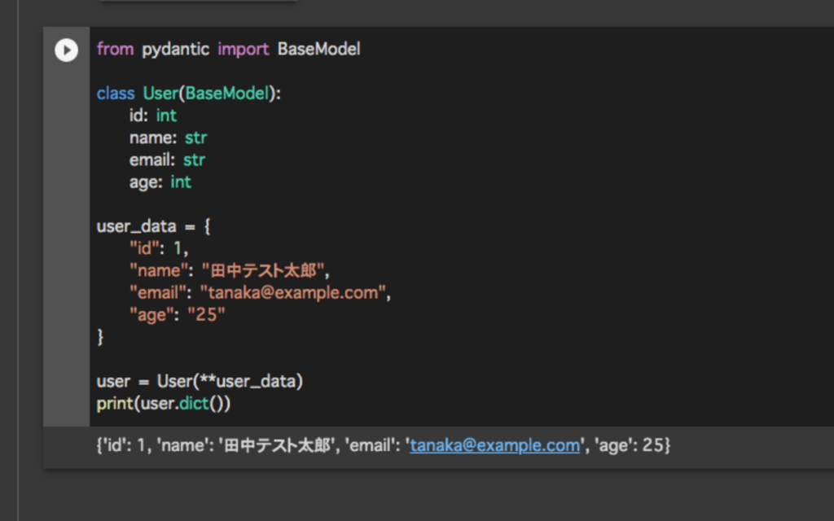Screen dimensions: 834x521
Task: Open the tanaka@example.com link in the output
Action: 494,445
